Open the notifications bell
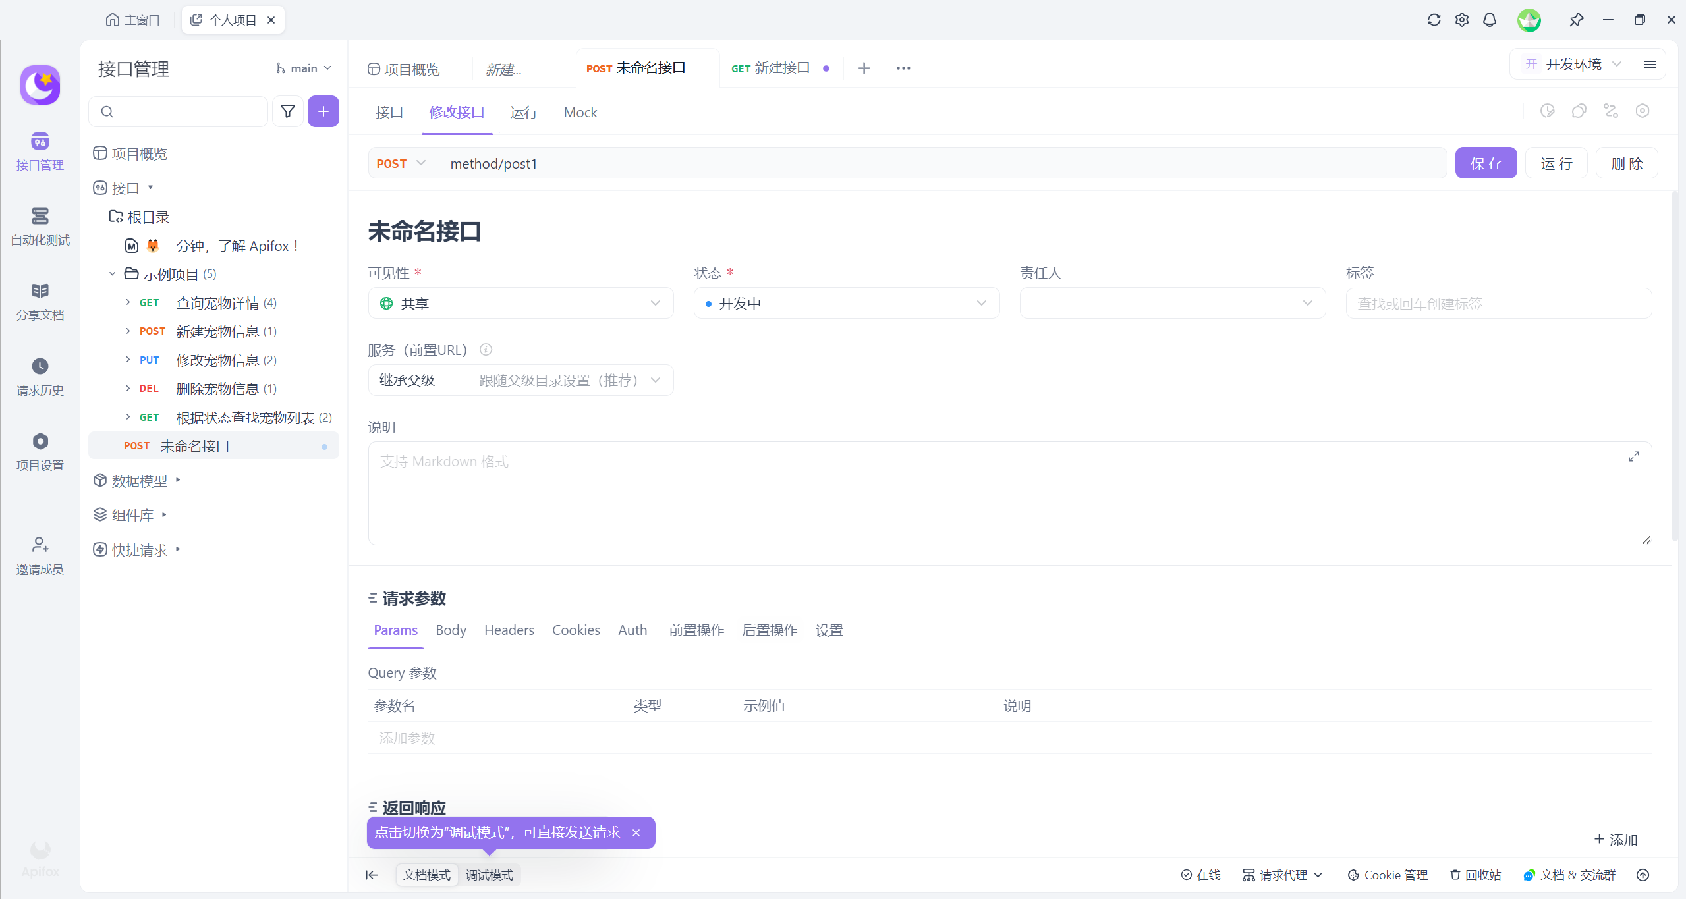This screenshot has height=899, width=1686. (1490, 20)
